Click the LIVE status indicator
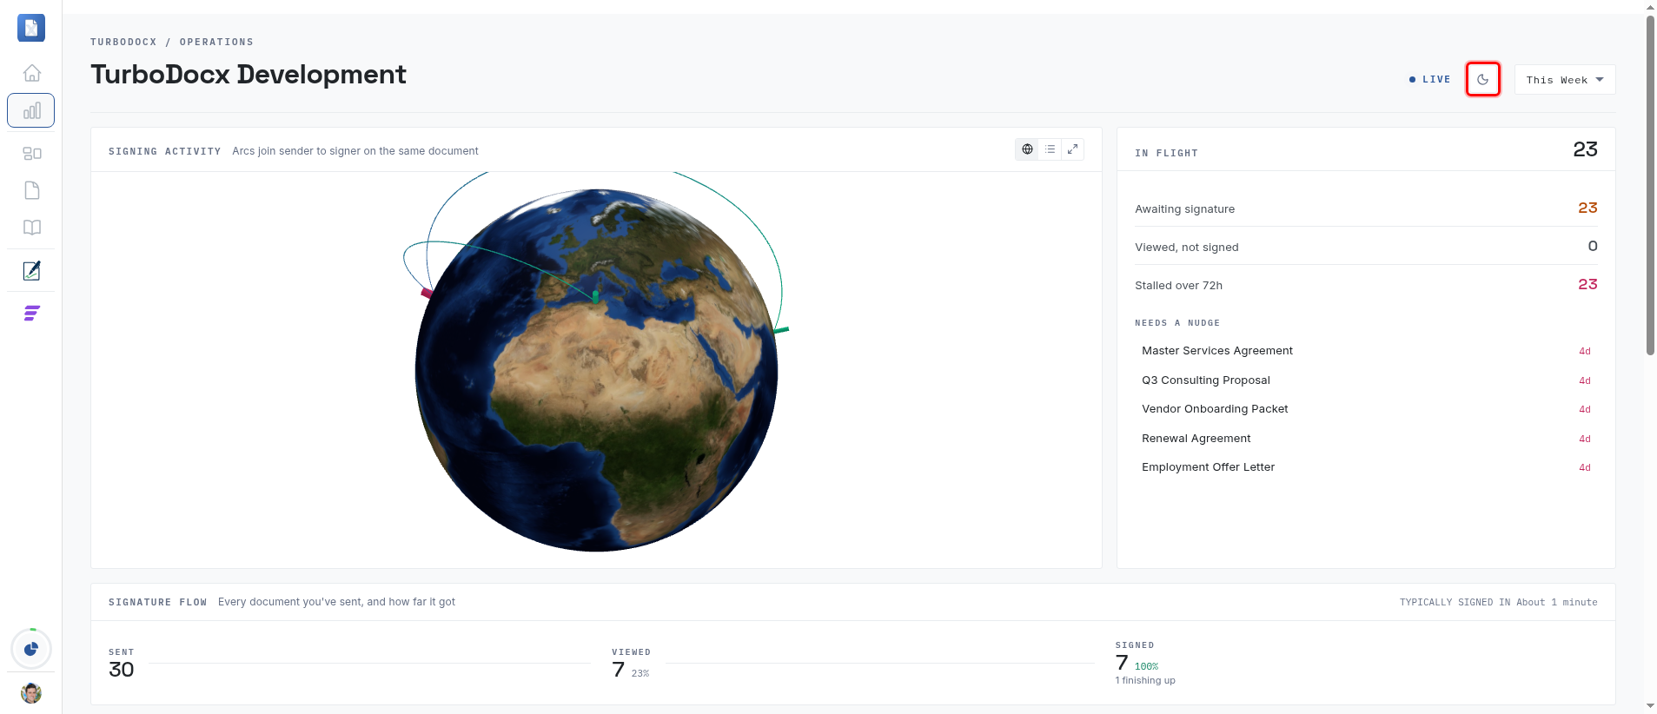The image size is (1657, 714). tap(1429, 79)
